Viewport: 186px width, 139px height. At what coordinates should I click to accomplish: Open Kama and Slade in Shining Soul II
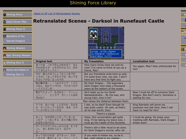pos(18,72)
